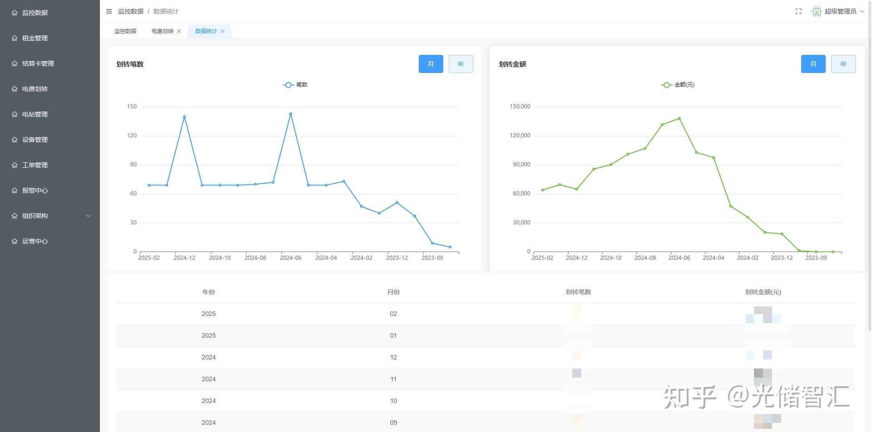Switch 划转金额 chart to 年 view
The width and height of the screenshot is (872, 432).
point(843,64)
